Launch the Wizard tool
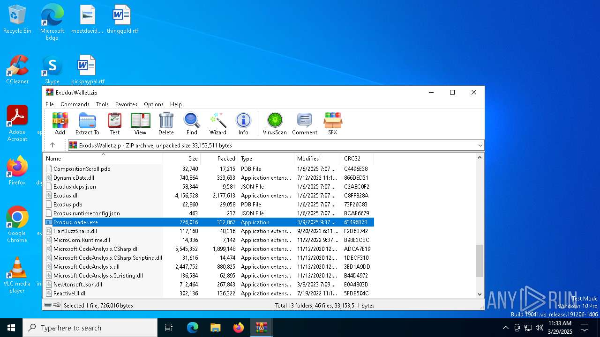 point(217,124)
